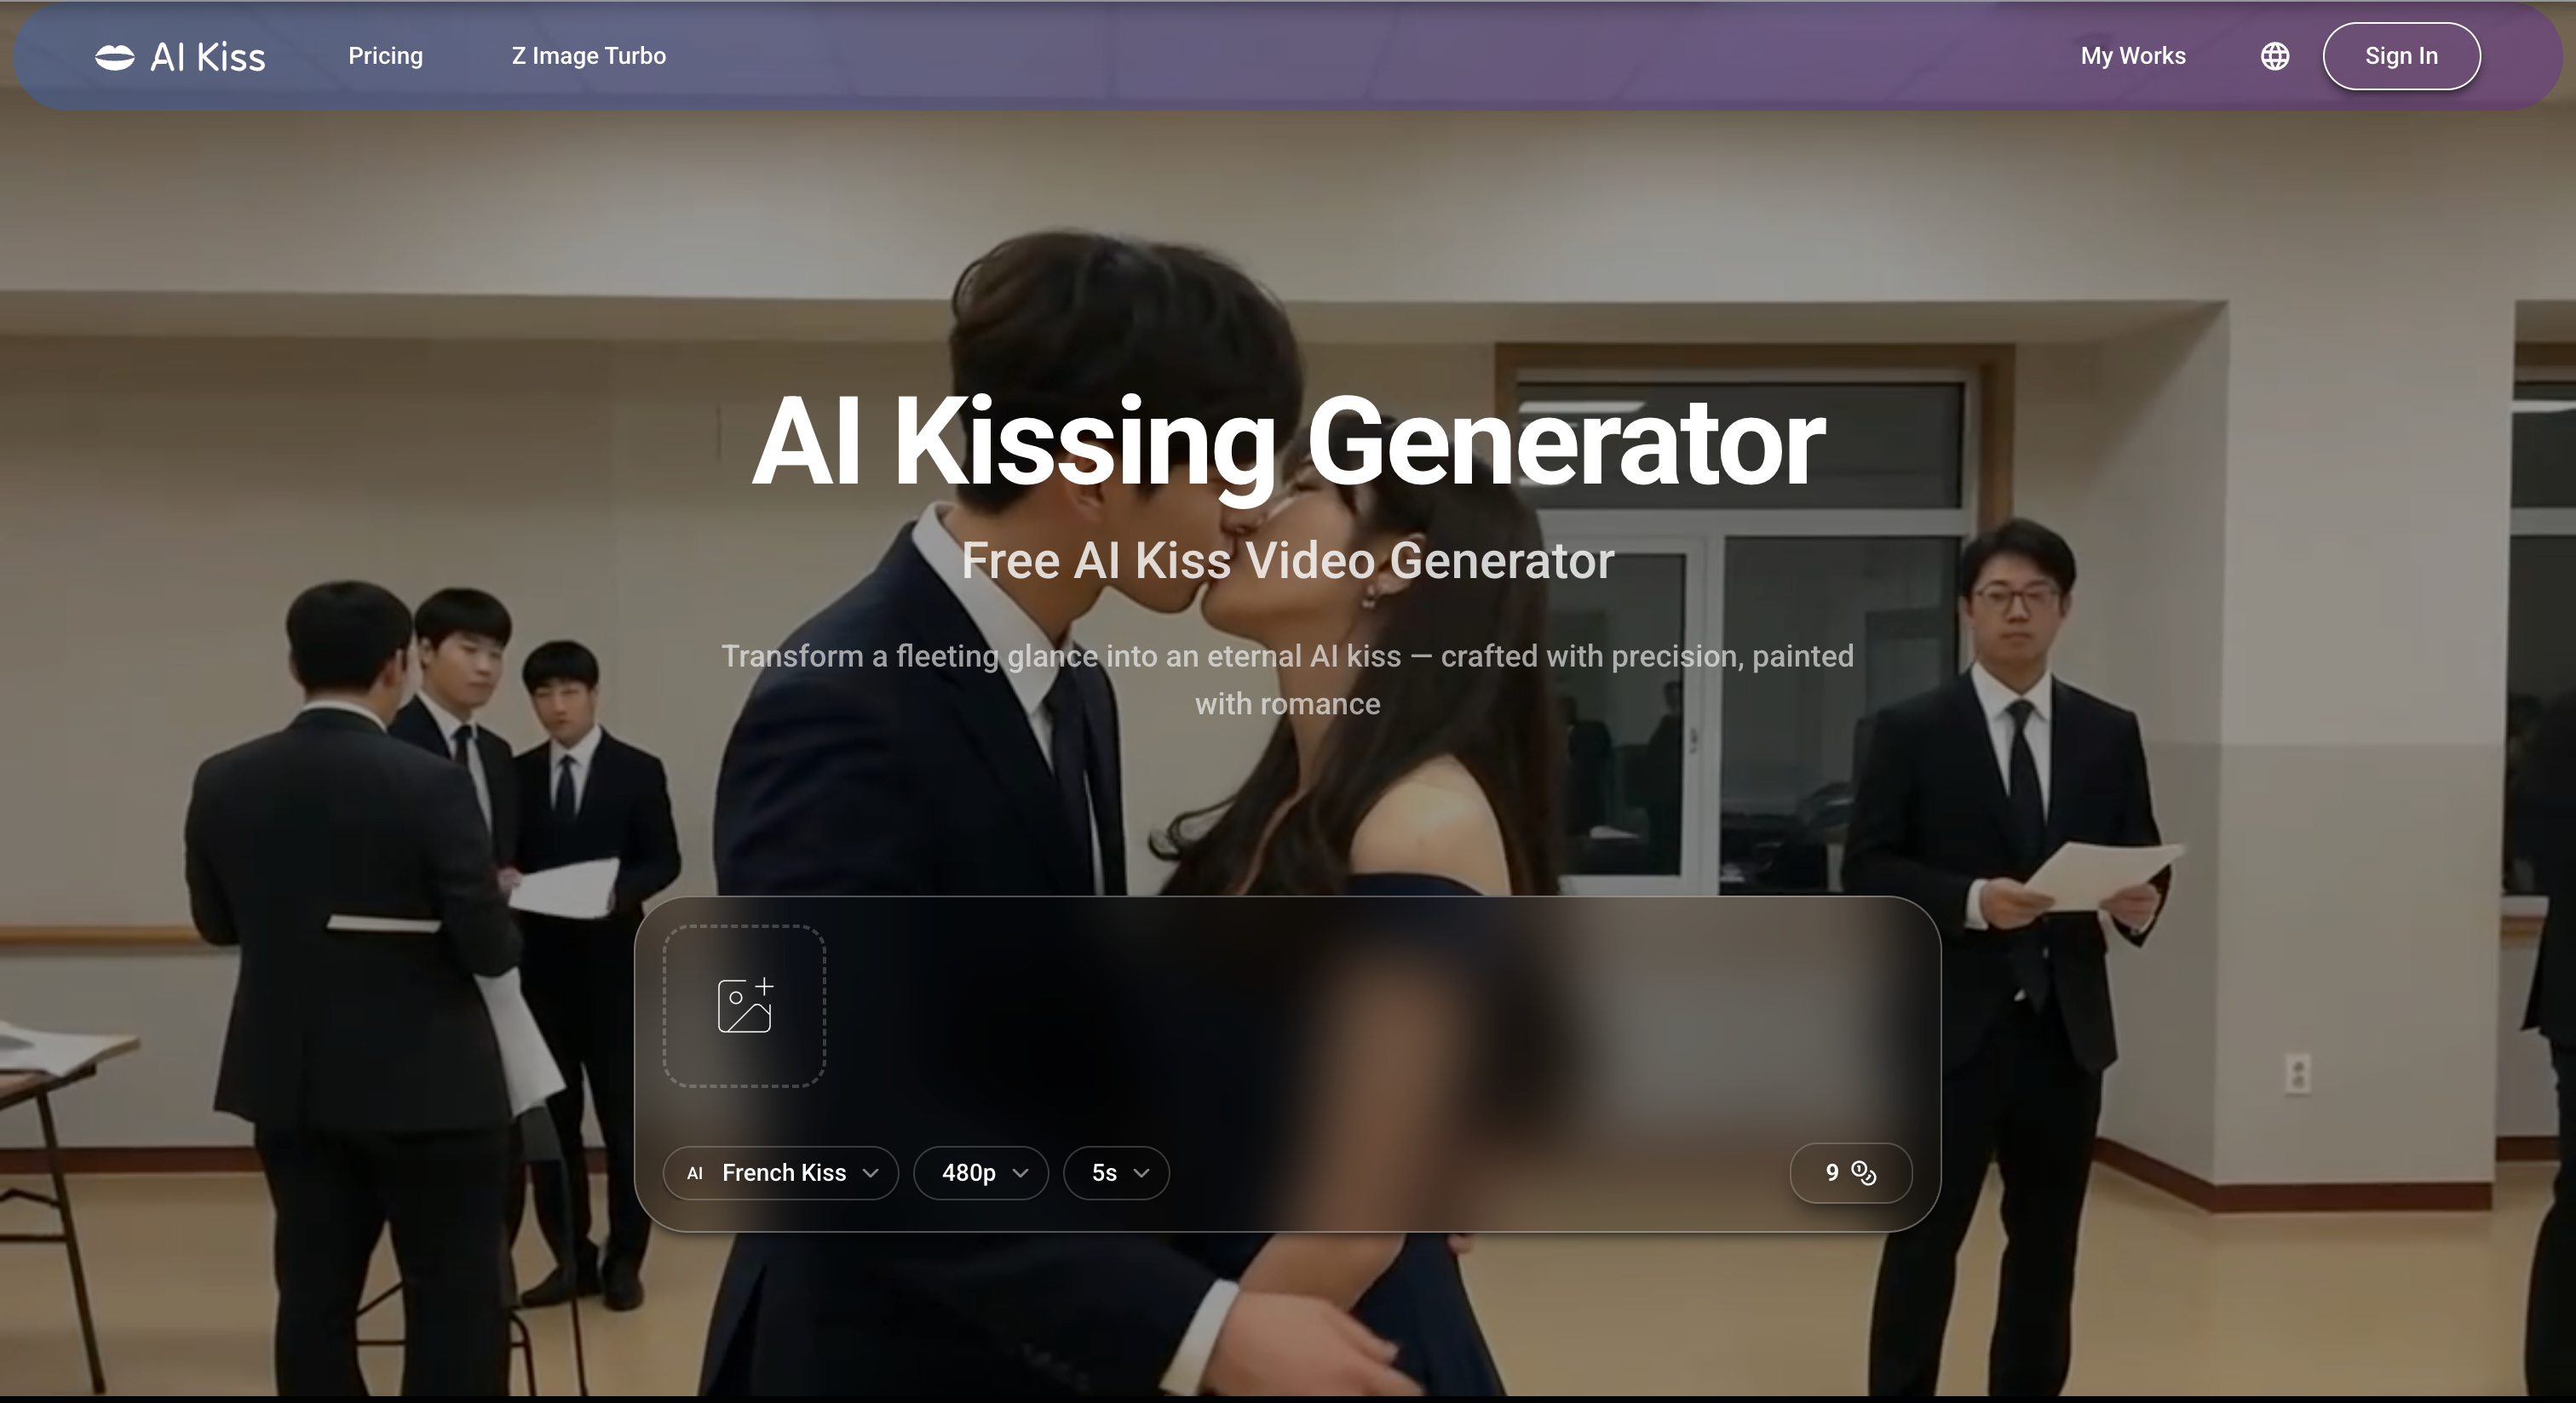2576x1403 pixels.
Task: Click the chevron arrow on the French Kiss selector
Action: (x=869, y=1174)
